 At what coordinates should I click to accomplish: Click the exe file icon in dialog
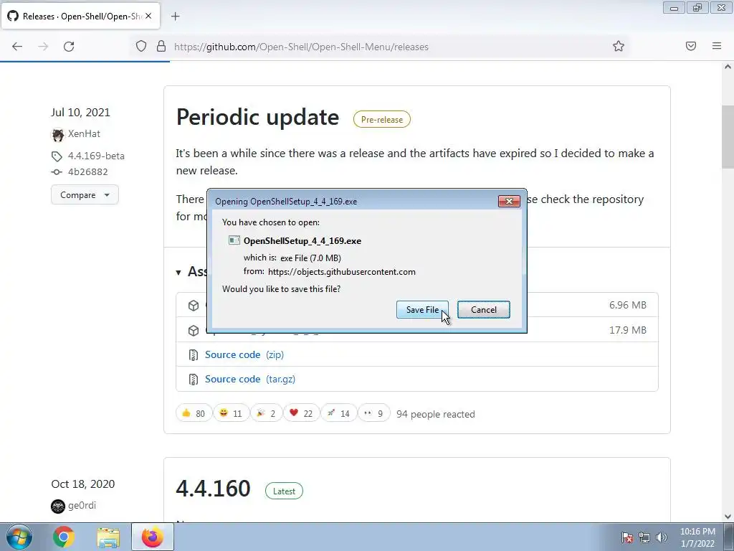click(234, 240)
